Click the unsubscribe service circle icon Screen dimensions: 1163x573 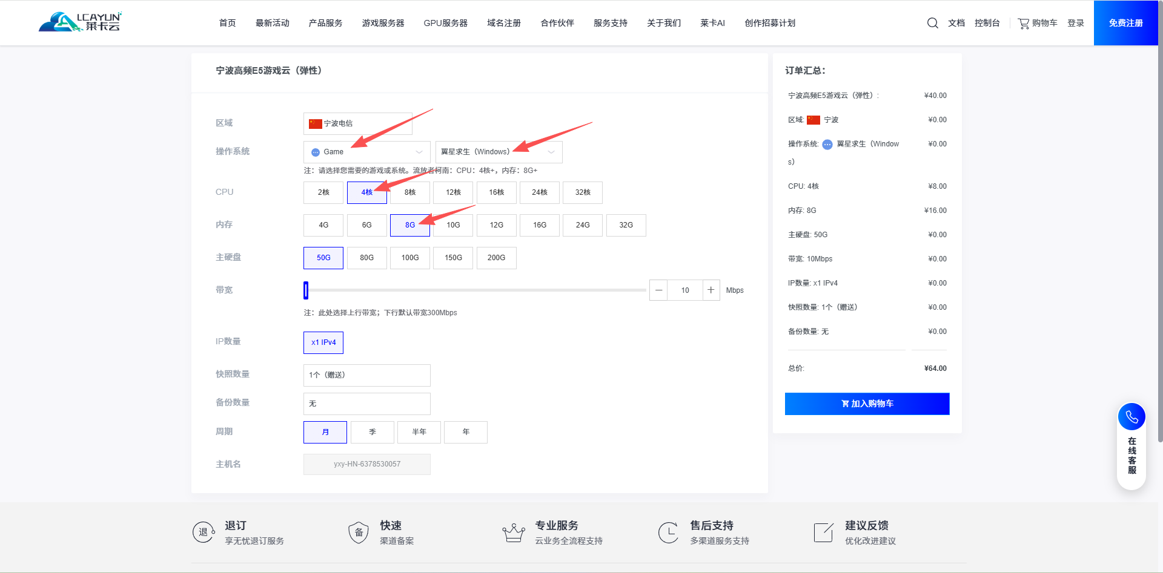click(204, 532)
